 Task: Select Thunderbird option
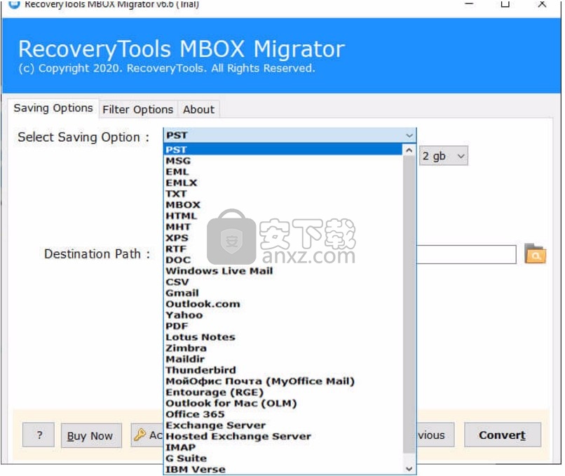click(283, 370)
